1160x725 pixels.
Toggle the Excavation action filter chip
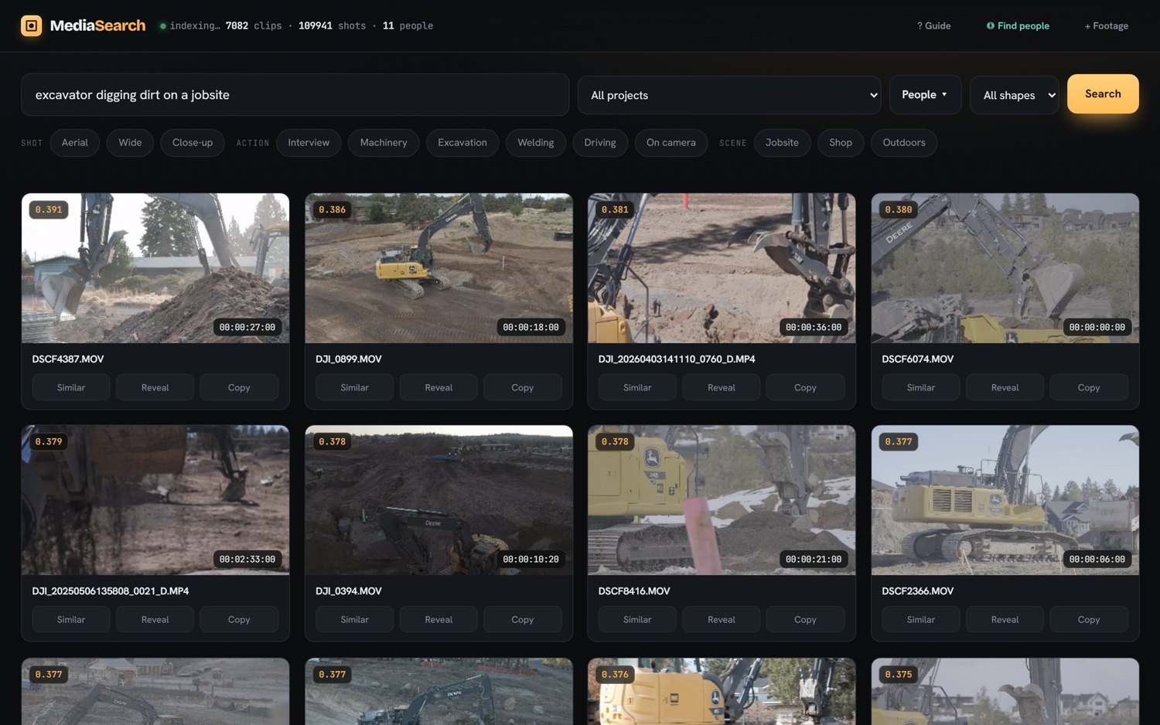coord(462,143)
